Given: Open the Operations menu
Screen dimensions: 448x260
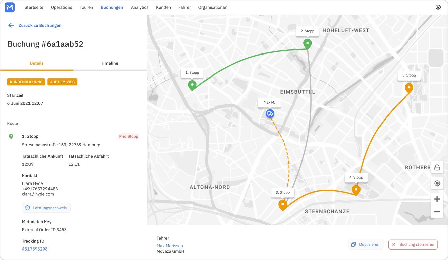Looking at the screenshot, I should click(61, 7).
